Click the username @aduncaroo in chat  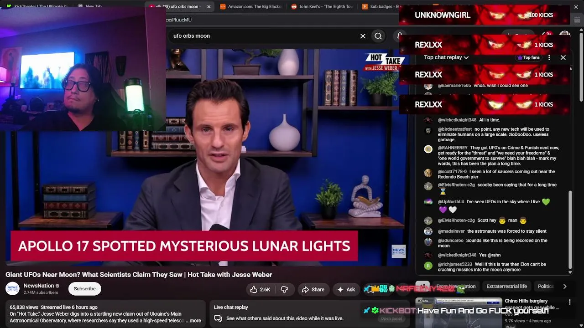451,241
